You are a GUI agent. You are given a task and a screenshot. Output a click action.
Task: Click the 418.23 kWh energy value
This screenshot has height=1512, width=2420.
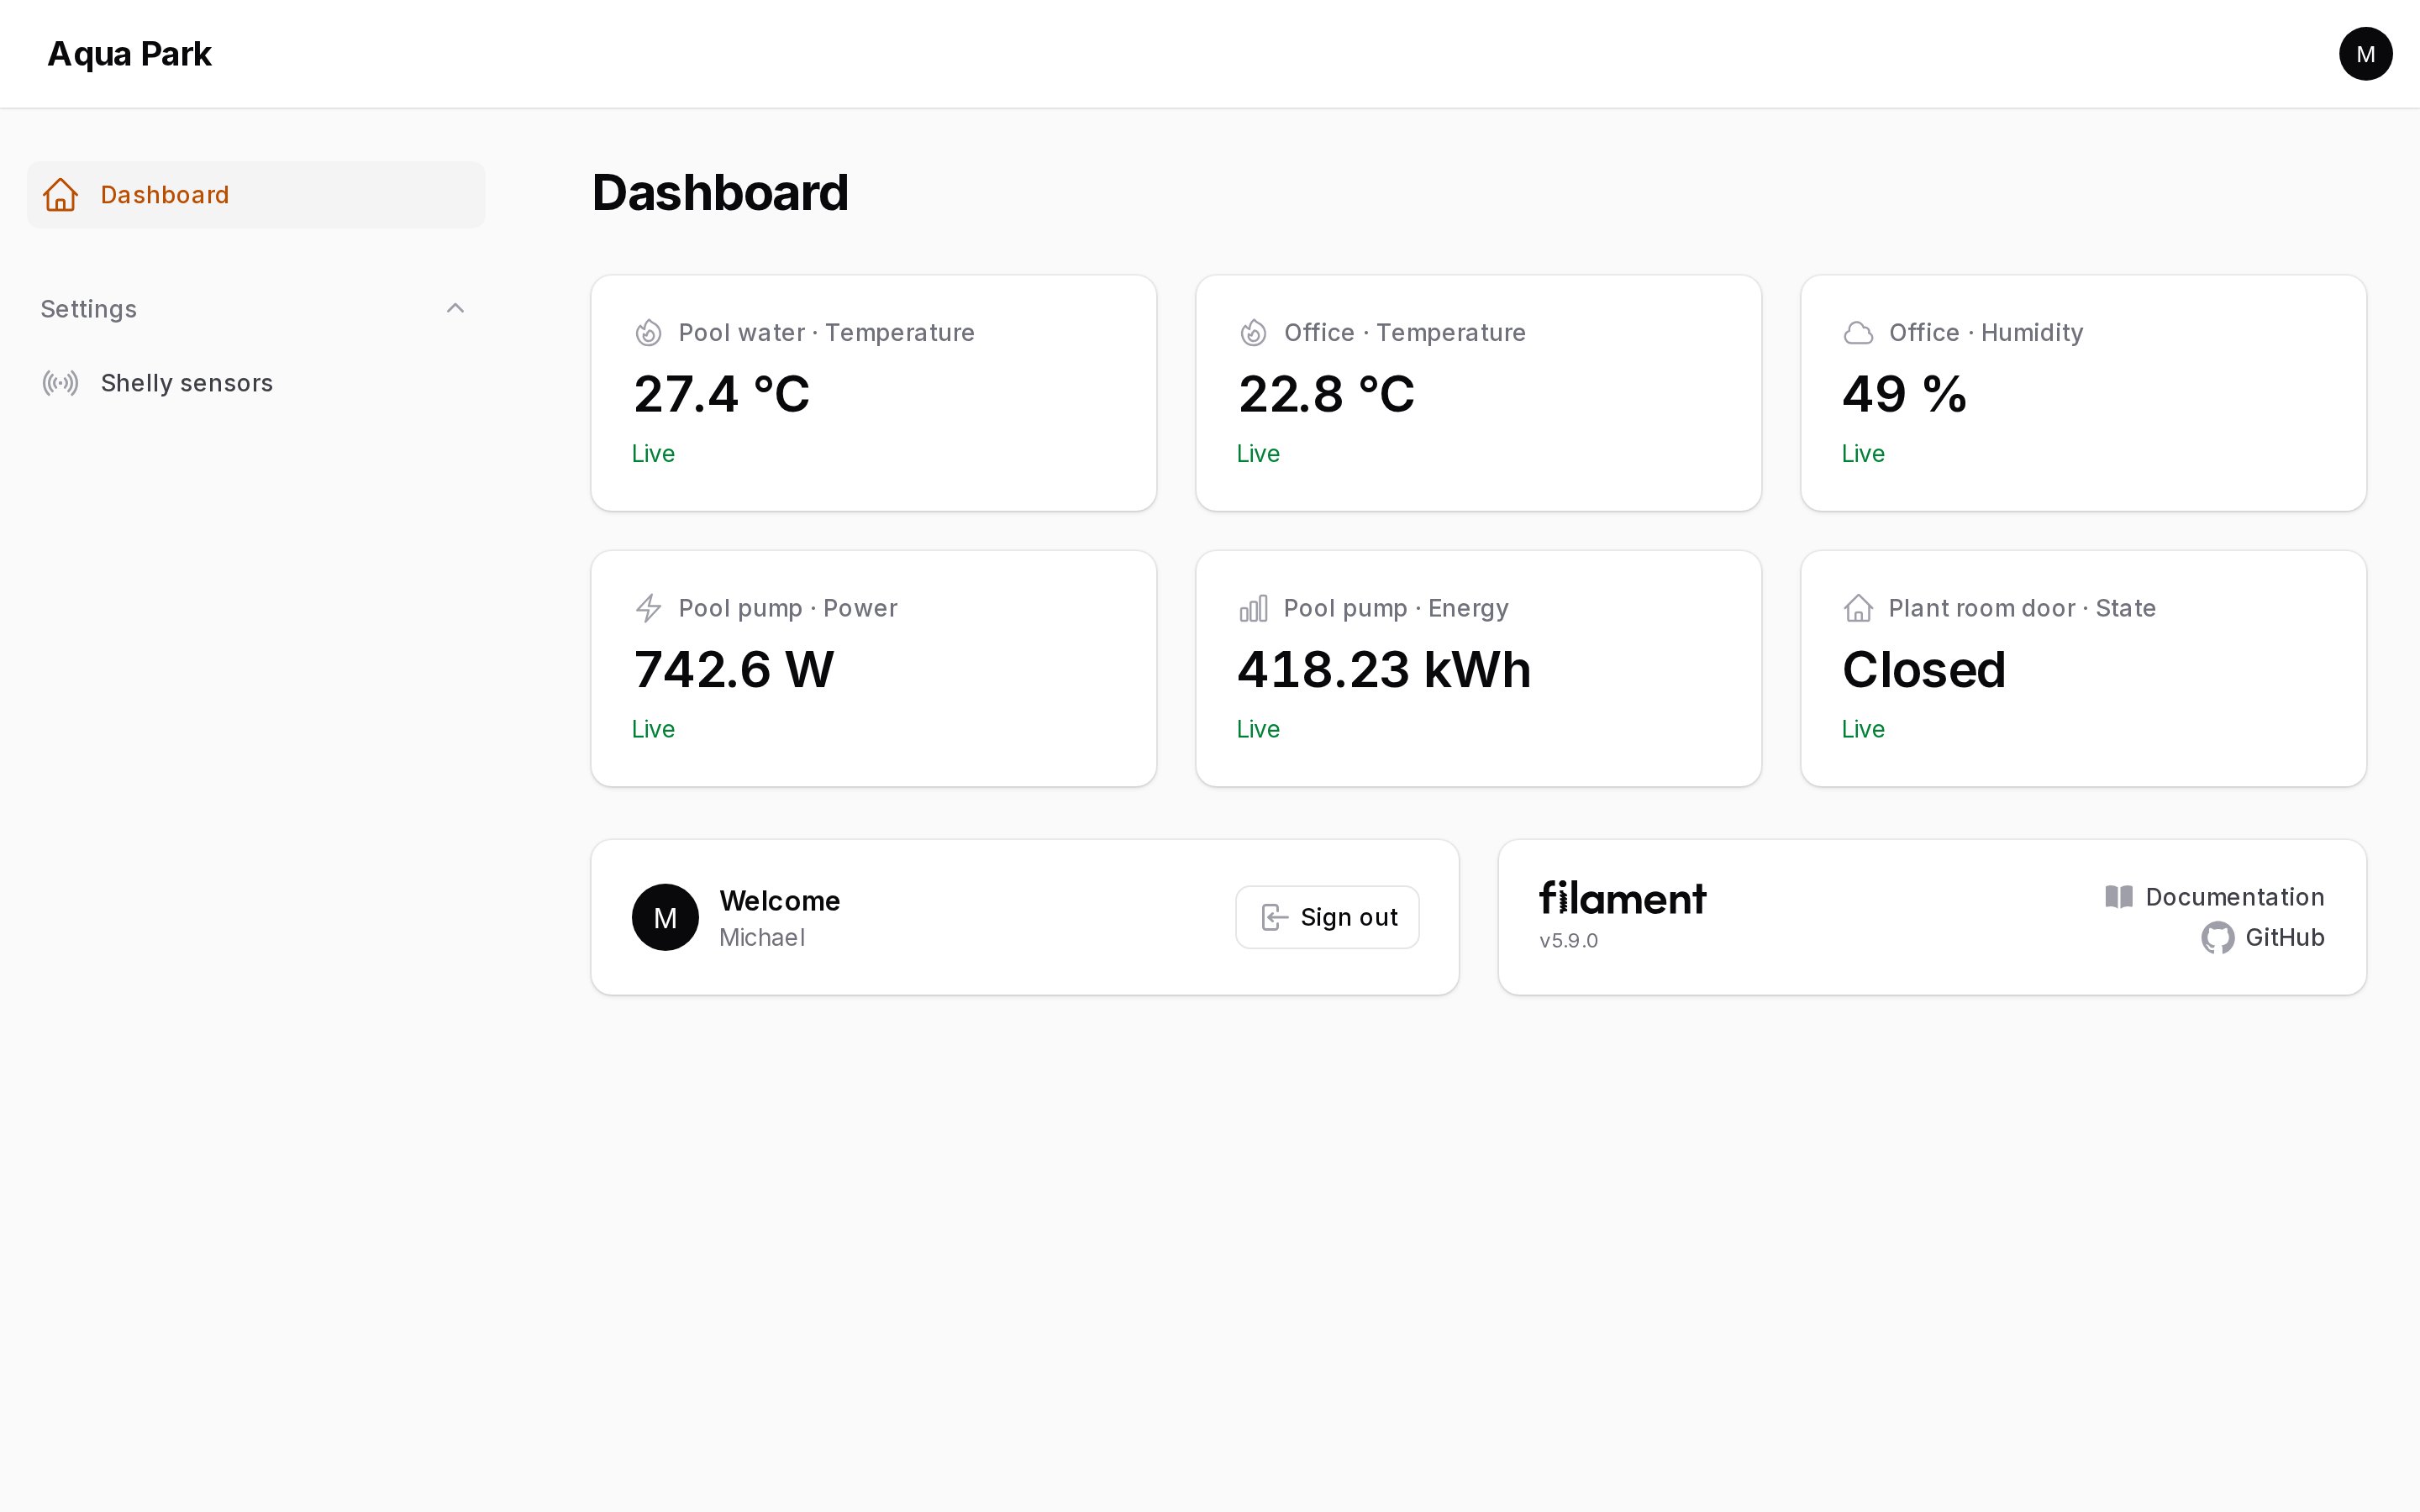(1385, 669)
